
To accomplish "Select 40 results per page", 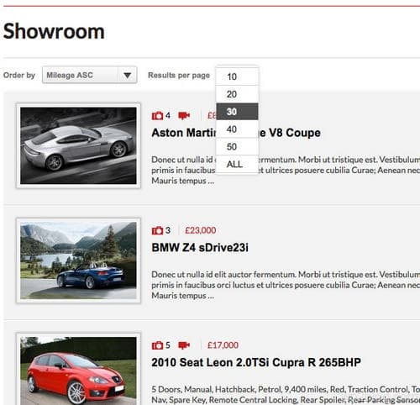I will tap(237, 129).
